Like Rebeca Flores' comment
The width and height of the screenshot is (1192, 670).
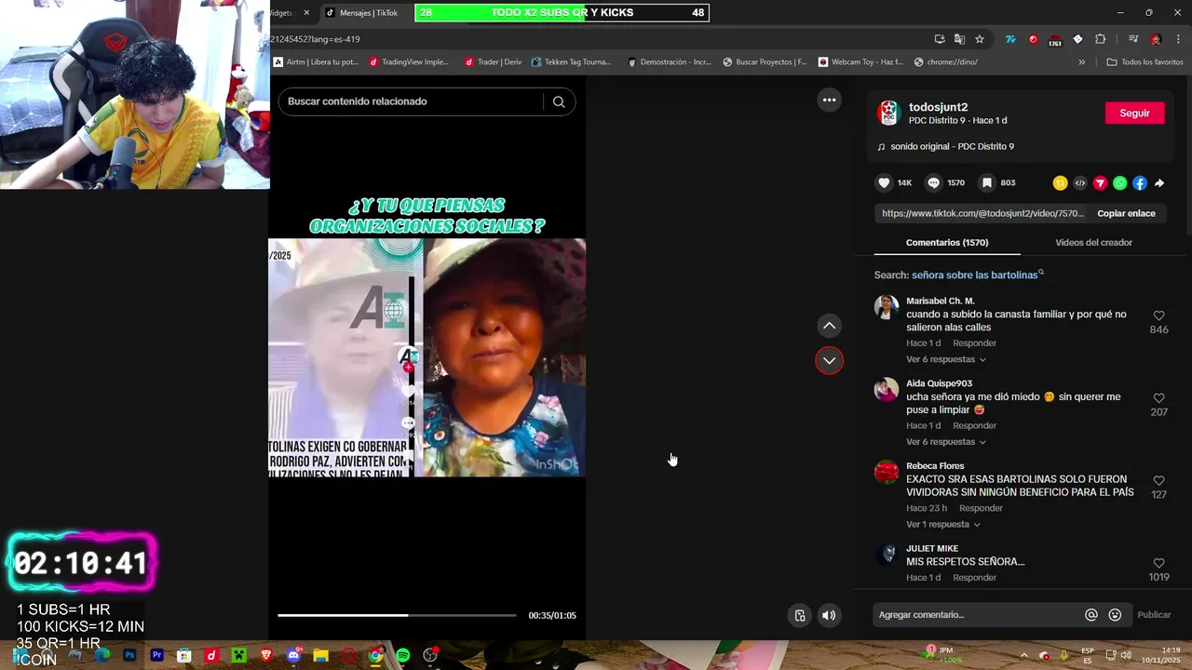point(1158,481)
